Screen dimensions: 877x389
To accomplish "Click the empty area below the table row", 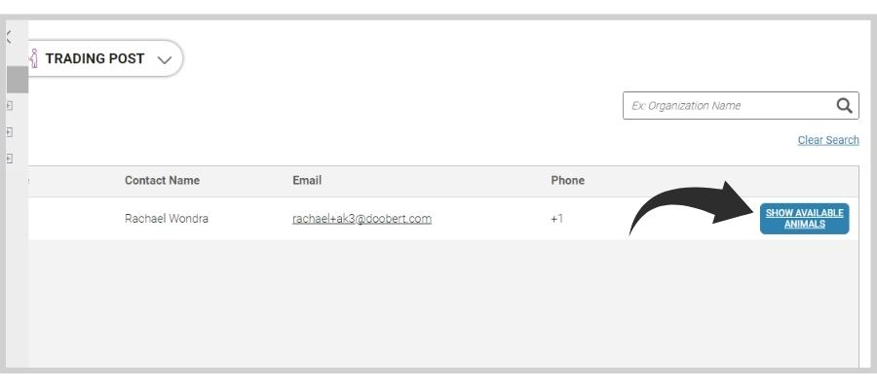I will (x=438, y=301).
